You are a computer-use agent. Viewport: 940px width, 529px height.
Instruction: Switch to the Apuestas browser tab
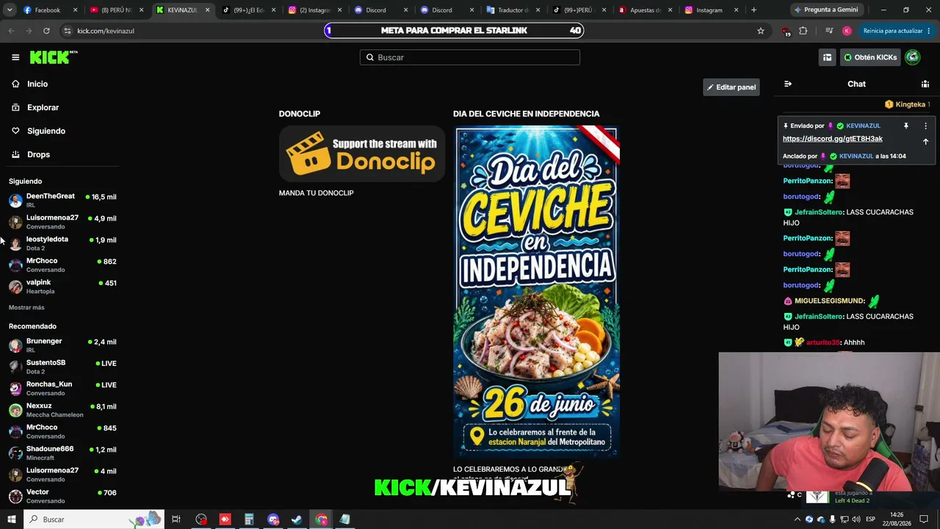pos(646,10)
